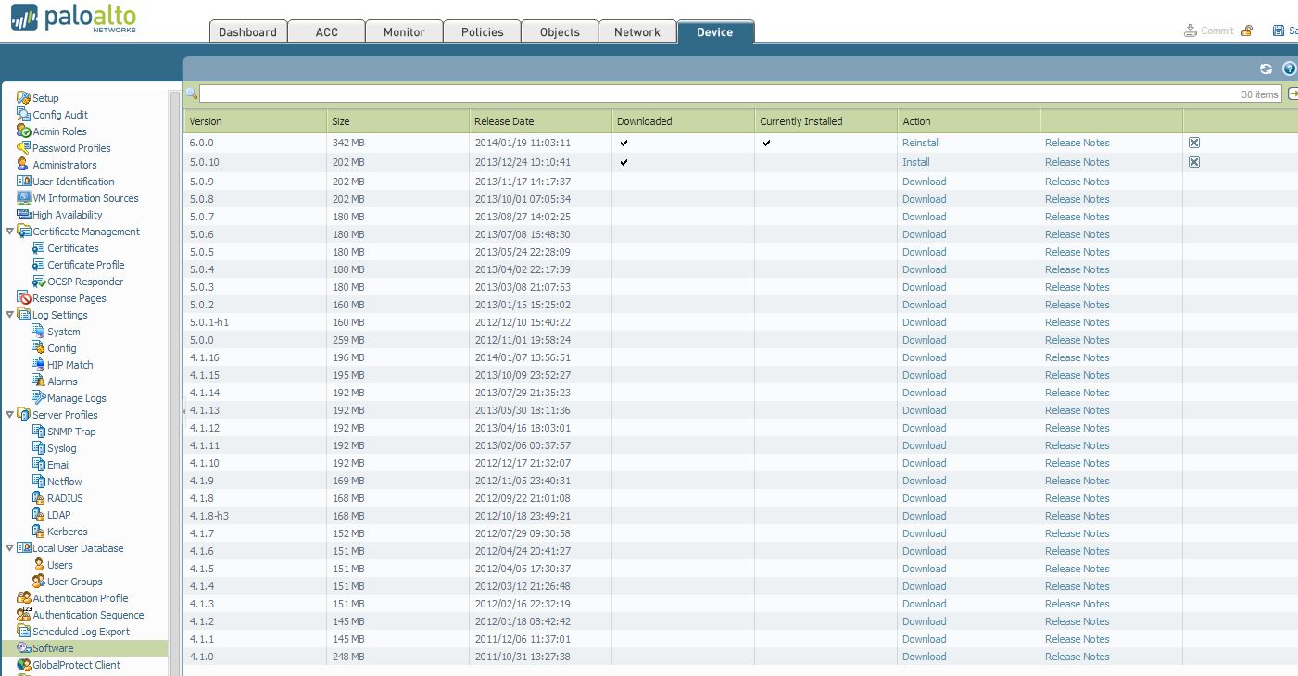This screenshot has height=676, width=1298.
Task: Collapse the Local User Database tree node
Action: [9, 548]
